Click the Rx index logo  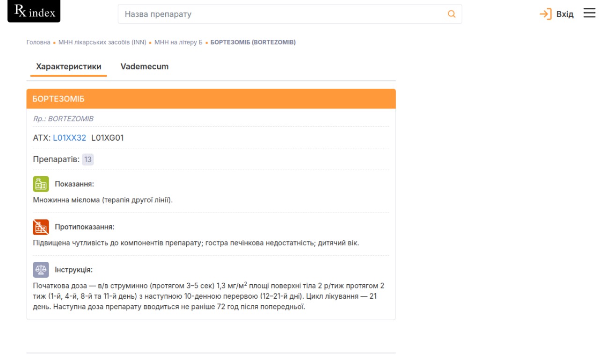click(34, 12)
